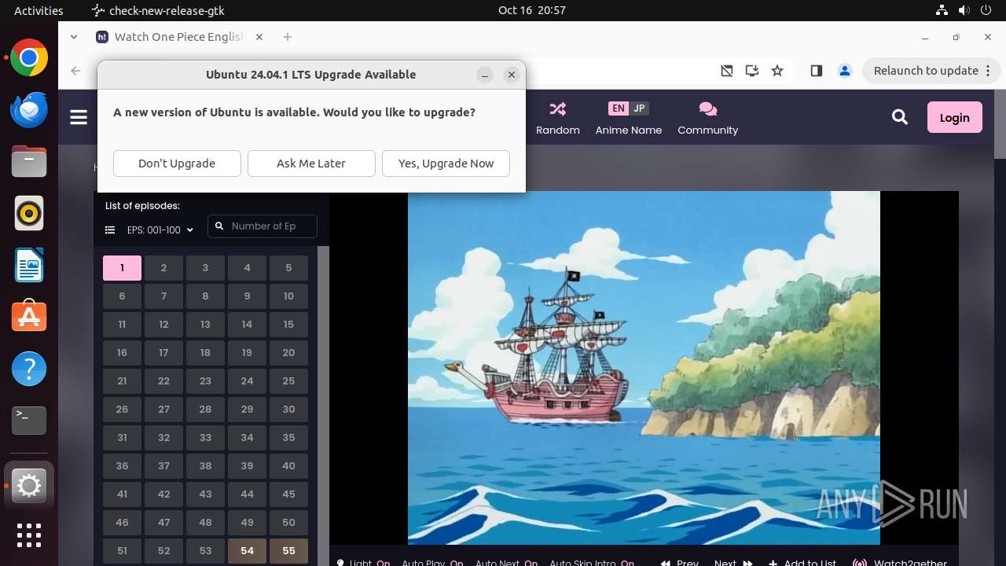Click Yes, Upgrade Now button
Image resolution: width=1006 pixels, height=566 pixels.
(446, 164)
